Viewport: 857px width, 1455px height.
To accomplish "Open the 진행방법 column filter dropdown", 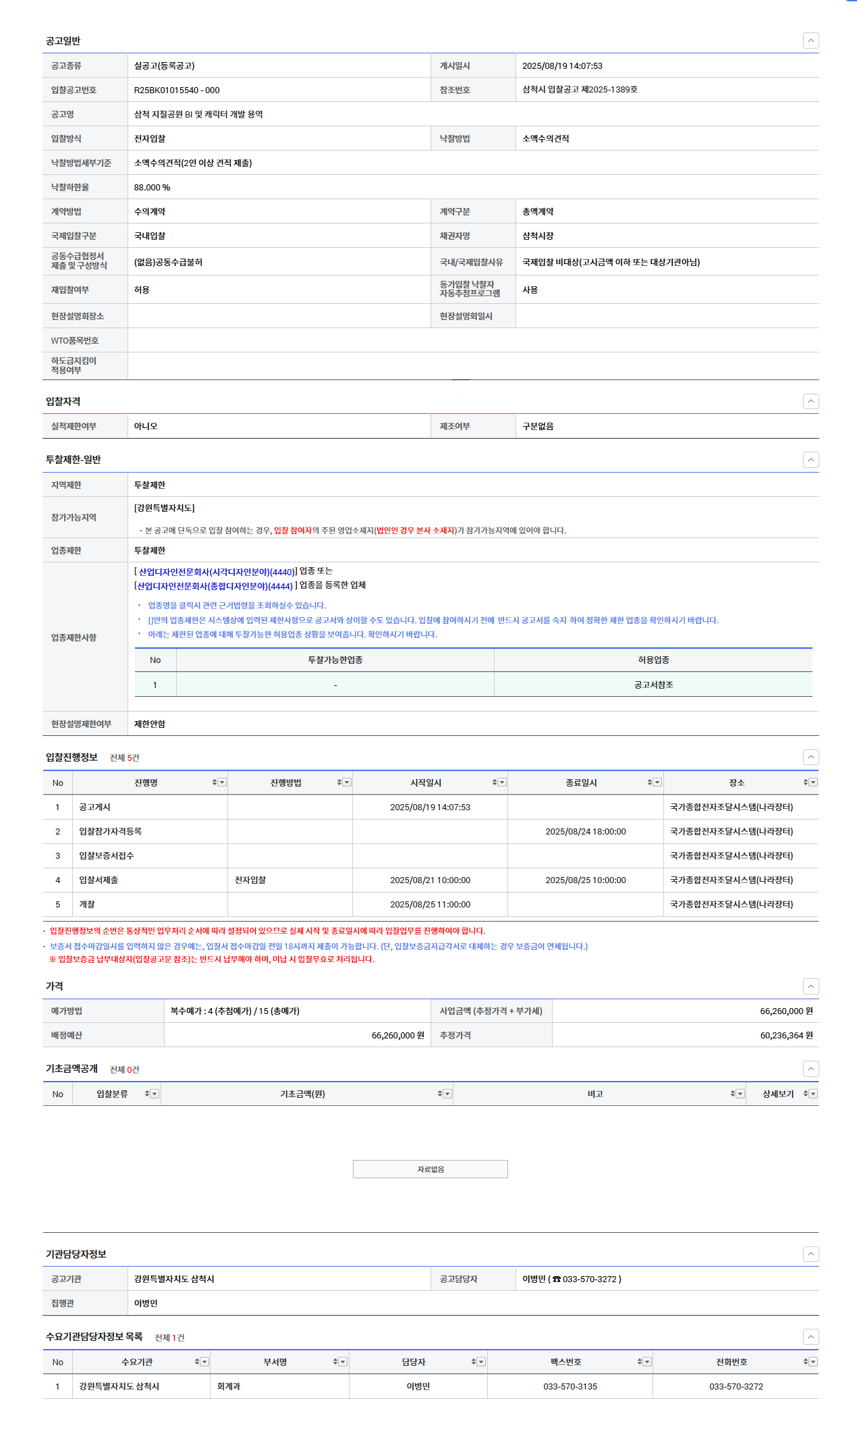I will pyautogui.click(x=348, y=783).
